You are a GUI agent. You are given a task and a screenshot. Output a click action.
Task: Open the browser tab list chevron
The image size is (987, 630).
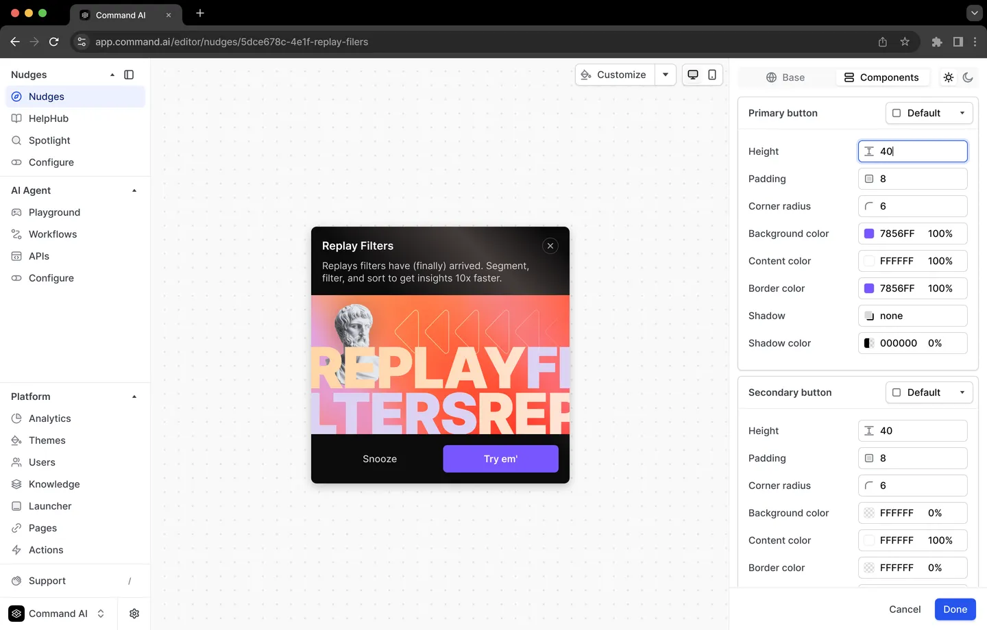point(974,13)
